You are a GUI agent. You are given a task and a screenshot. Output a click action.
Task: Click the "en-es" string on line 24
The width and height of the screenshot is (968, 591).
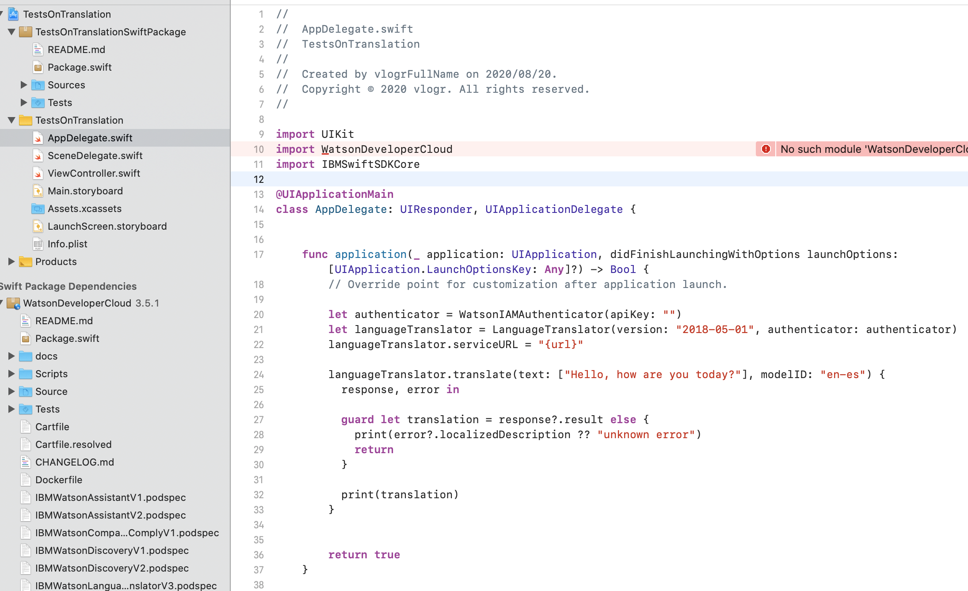pyautogui.click(x=842, y=375)
